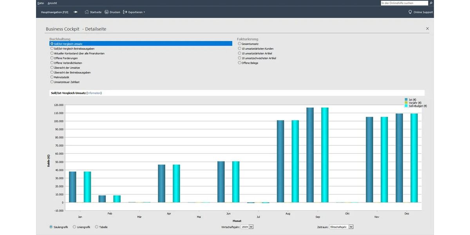Select 10 umsatzstärksten Kunden report
The height and width of the screenshot is (235, 470).
point(239,49)
